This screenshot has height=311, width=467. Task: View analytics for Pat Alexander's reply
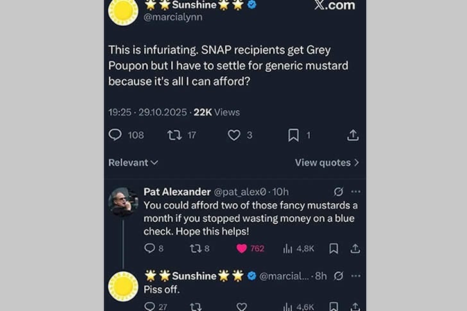click(288, 248)
